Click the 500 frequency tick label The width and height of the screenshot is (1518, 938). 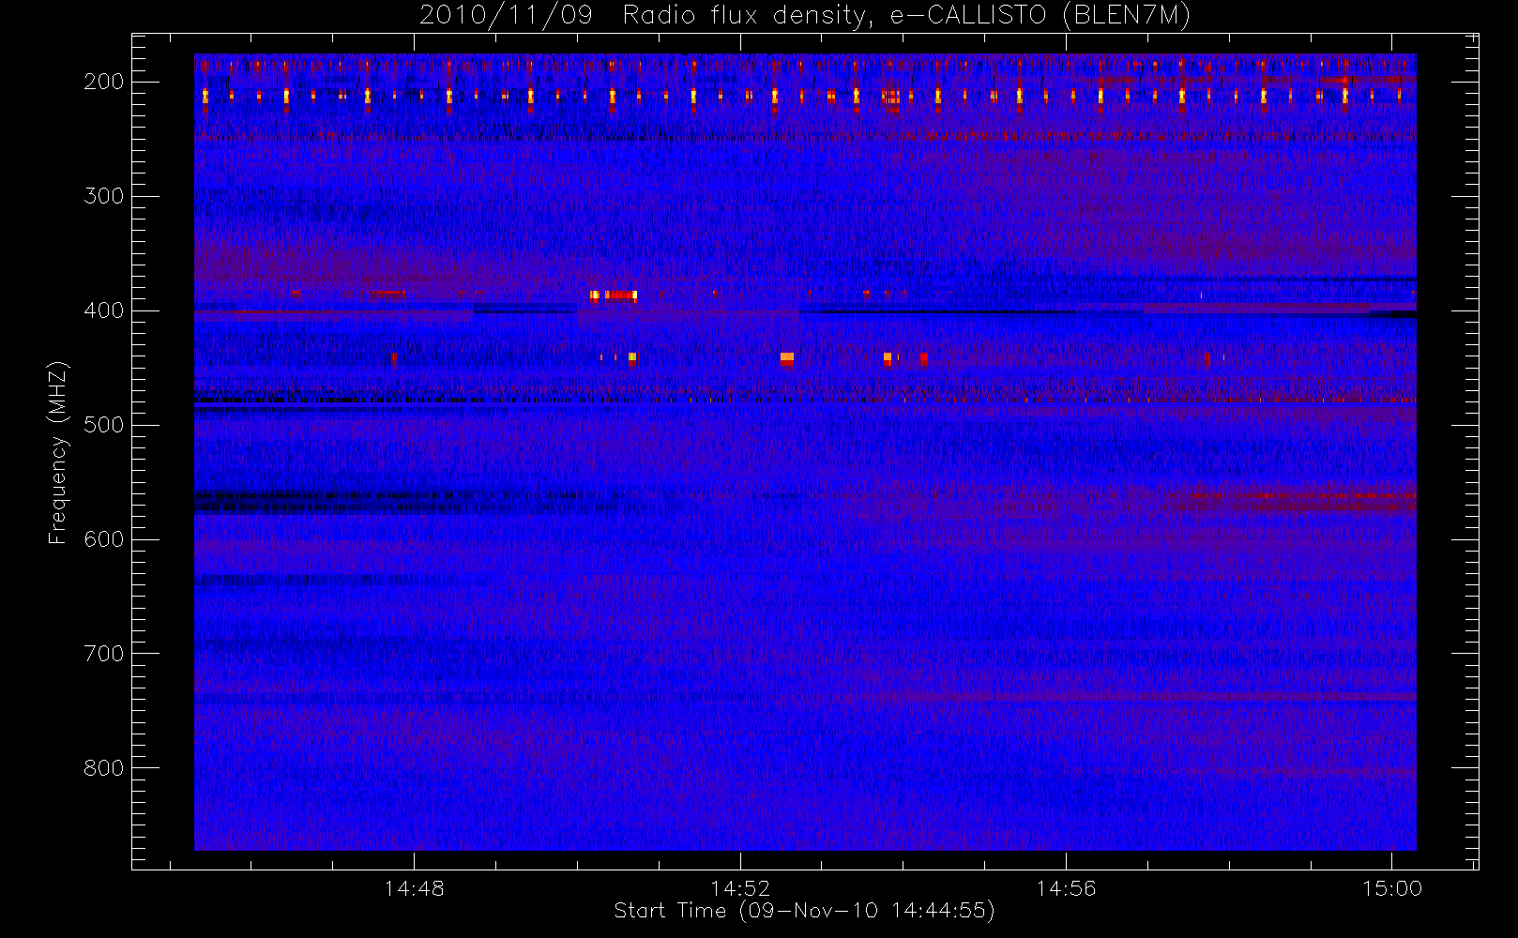(x=104, y=425)
